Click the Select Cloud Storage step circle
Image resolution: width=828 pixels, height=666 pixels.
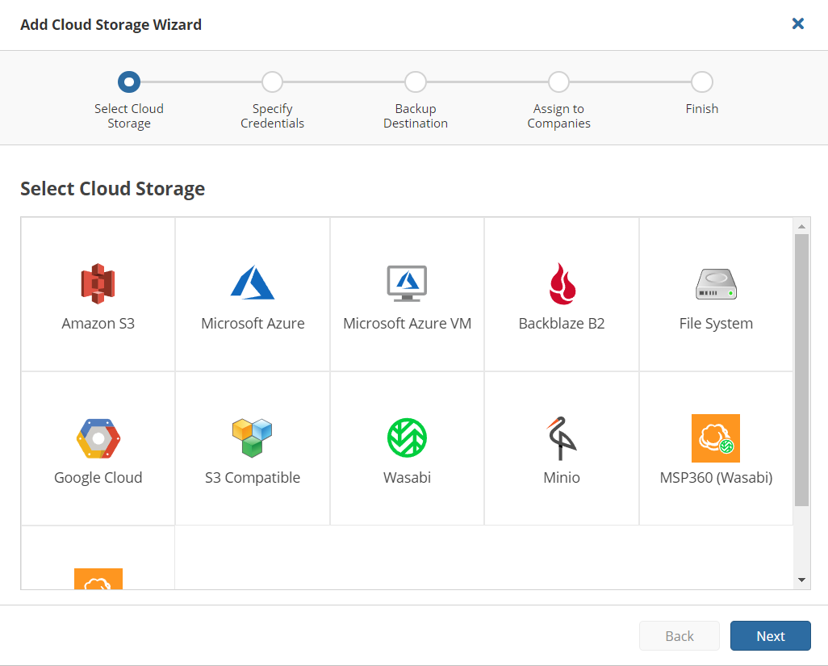point(129,82)
